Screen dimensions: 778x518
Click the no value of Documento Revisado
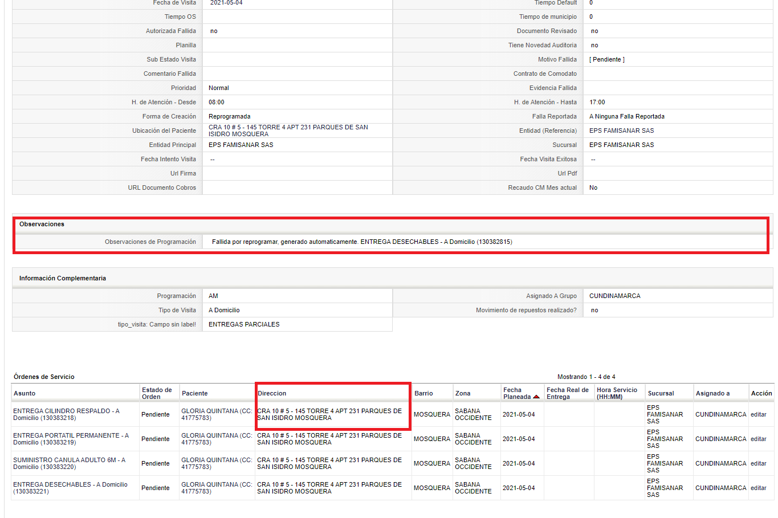pyautogui.click(x=594, y=31)
